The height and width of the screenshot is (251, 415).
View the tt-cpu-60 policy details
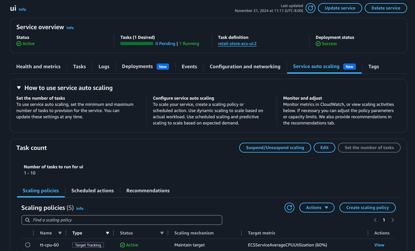pos(379,245)
